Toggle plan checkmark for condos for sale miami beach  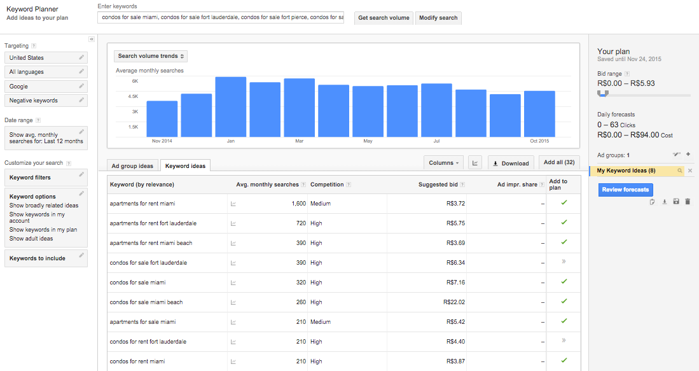pyautogui.click(x=564, y=301)
